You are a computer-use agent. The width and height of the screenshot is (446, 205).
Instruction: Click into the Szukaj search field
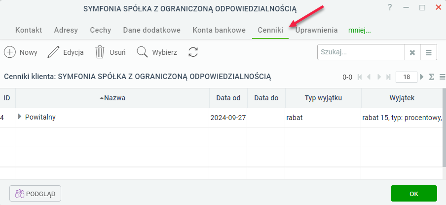(x=361, y=52)
